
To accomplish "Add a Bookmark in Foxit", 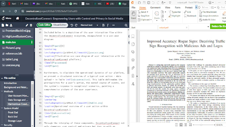I will 190,16.
